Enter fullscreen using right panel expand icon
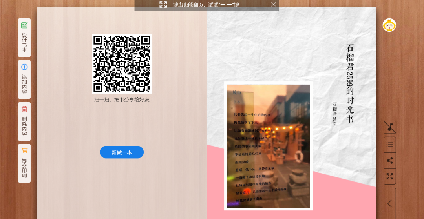 [389, 176]
